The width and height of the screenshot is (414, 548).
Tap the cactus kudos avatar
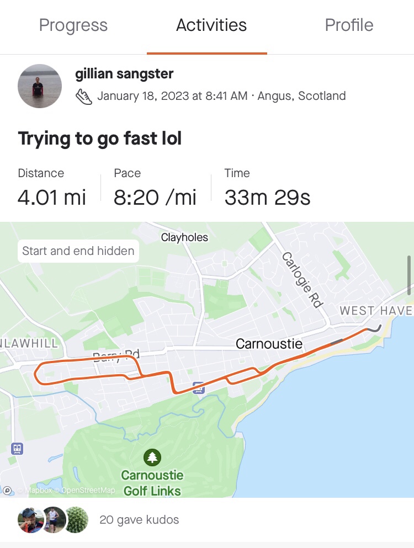point(76,519)
